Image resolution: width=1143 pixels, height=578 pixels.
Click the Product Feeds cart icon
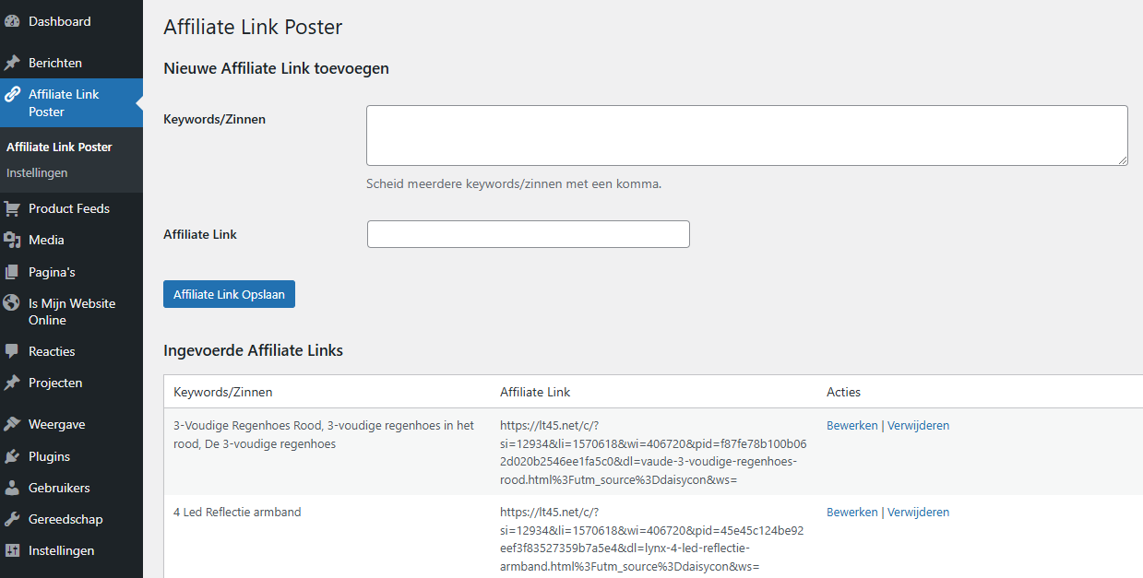click(12, 208)
